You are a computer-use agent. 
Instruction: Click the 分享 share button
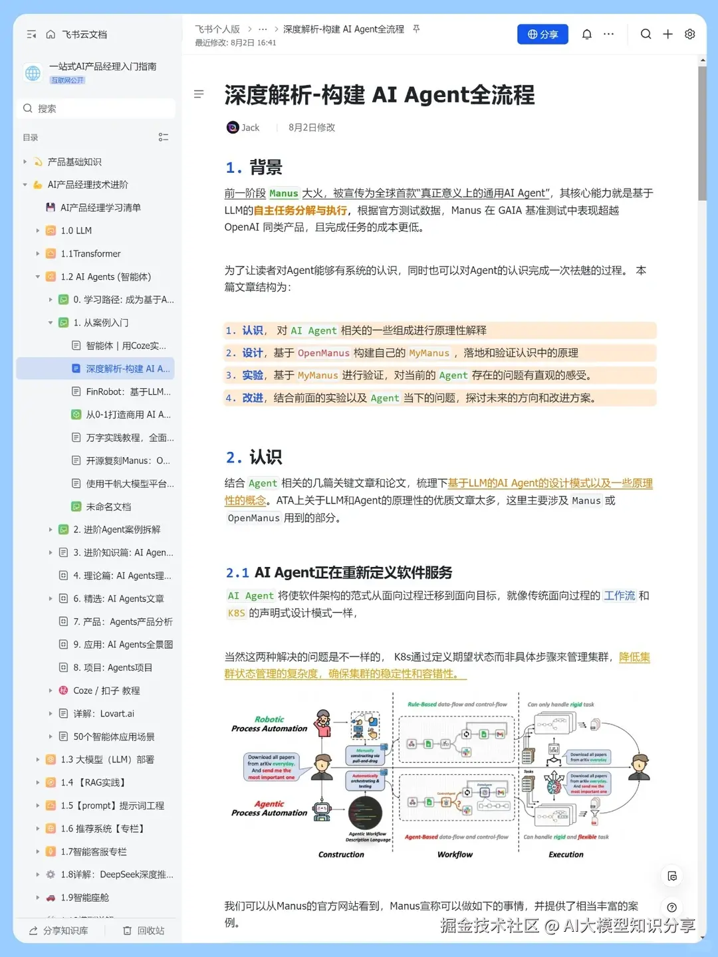542,35
